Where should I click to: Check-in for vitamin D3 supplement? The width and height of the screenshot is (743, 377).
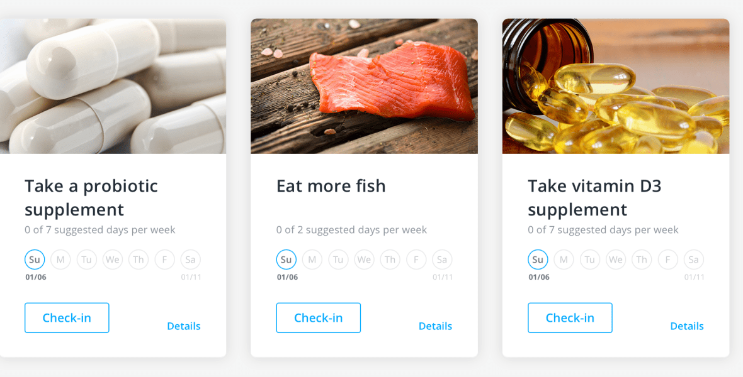570,318
